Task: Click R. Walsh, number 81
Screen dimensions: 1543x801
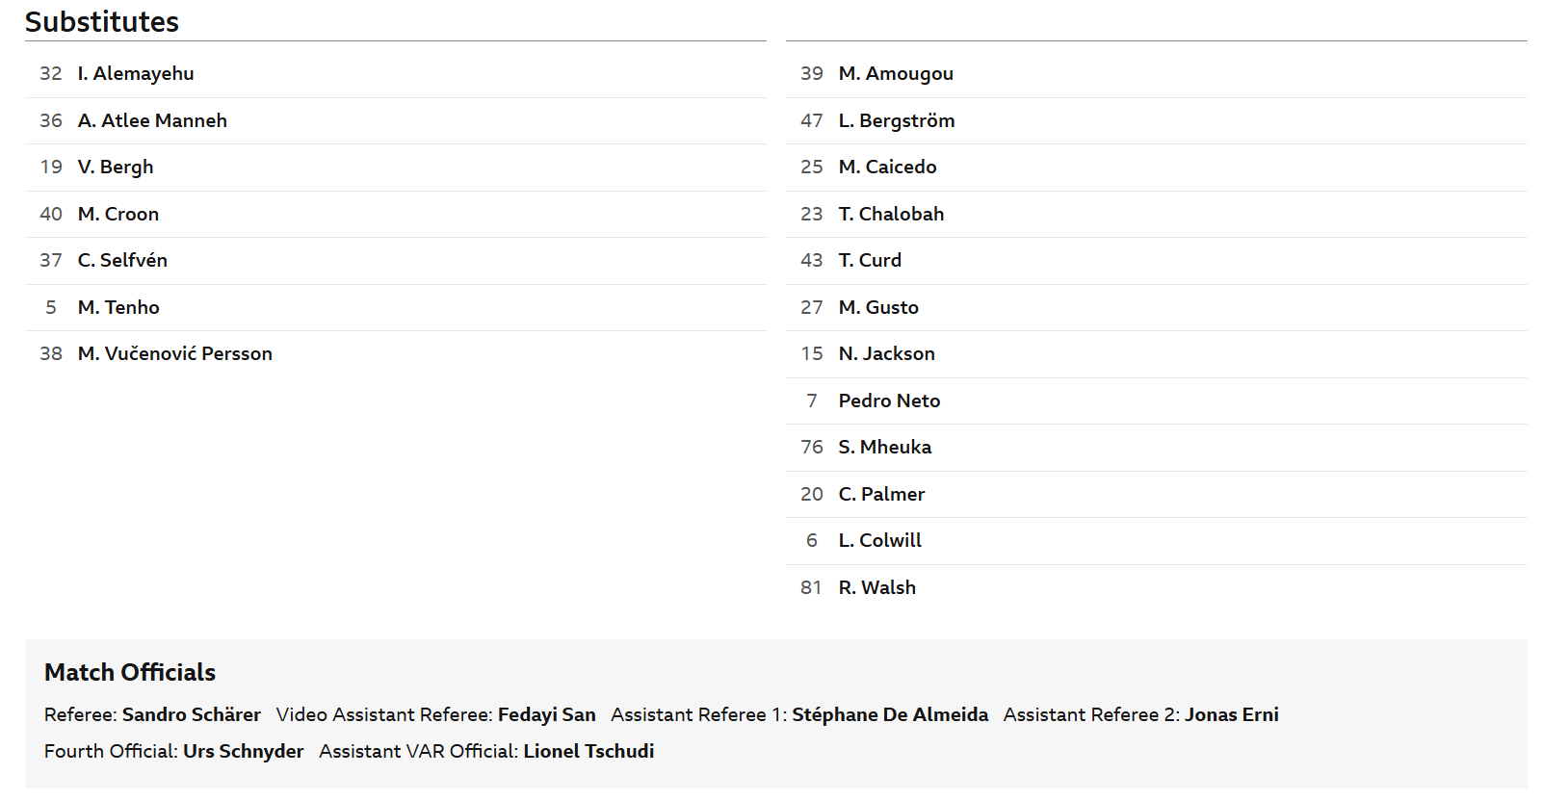Action: click(876, 587)
